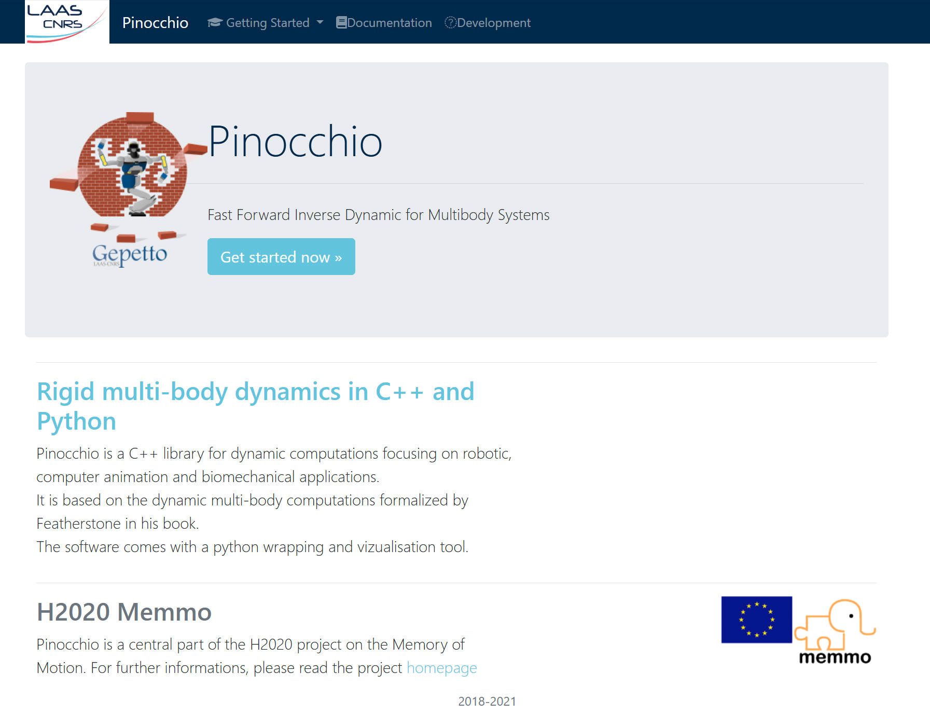
Task: Click the large Pinocchio heading
Action: (x=295, y=141)
